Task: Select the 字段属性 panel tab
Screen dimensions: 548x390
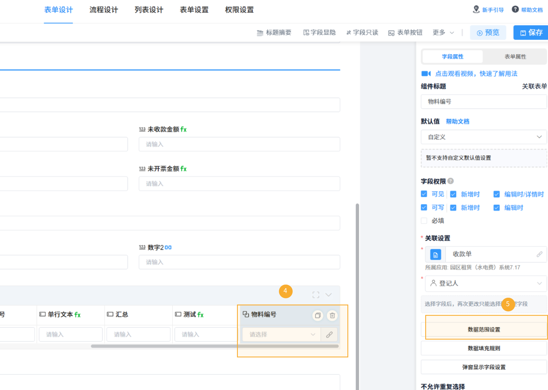Action: click(x=453, y=57)
